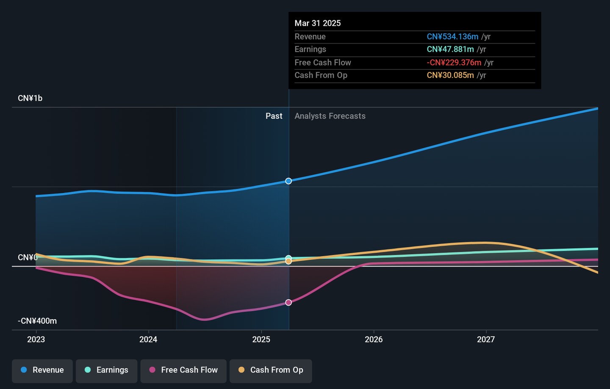610x389 pixels.
Task: Click the 2023 x-axis label
Action: point(36,339)
